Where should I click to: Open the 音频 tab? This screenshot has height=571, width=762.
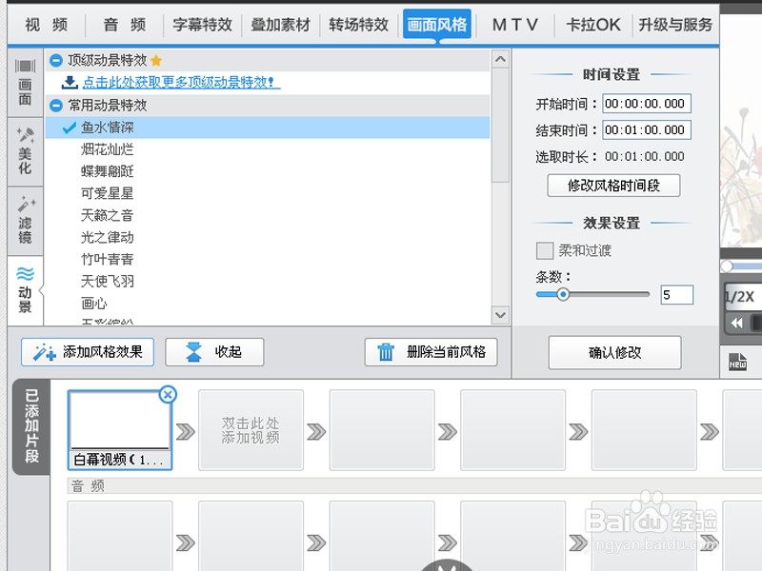[x=125, y=25]
